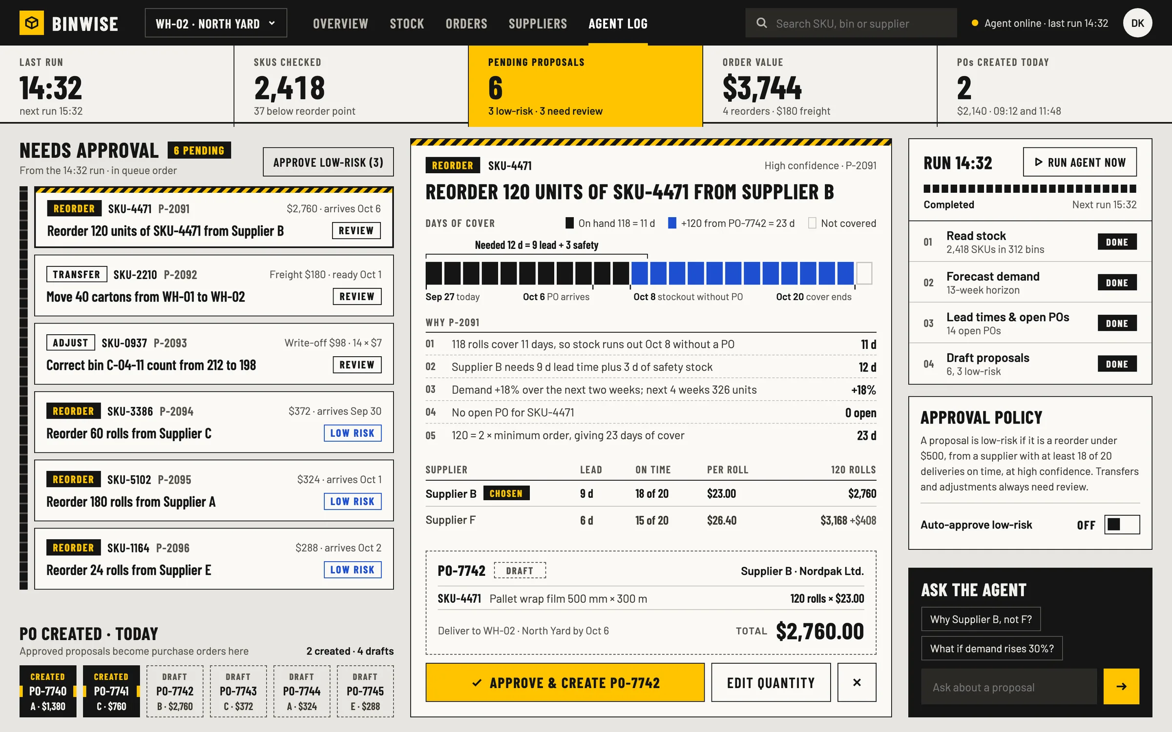This screenshot has width=1172, height=732.
Task: Click Low Risk badge on SKU-3386
Action: [353, 433]
